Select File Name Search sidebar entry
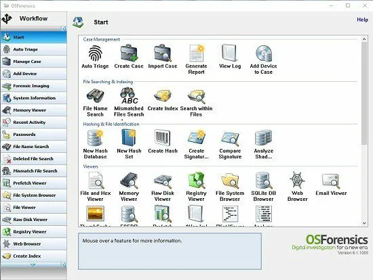 pyautogui.click(x=33, y=146)
